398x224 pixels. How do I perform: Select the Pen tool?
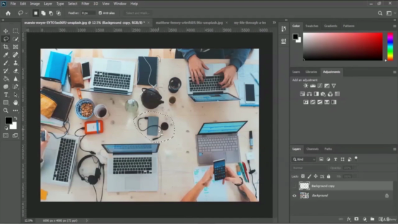point(16,86)
